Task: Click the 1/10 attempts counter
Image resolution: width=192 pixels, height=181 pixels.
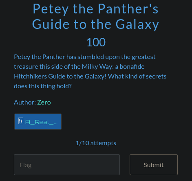Action: click(x=96, y=143)
